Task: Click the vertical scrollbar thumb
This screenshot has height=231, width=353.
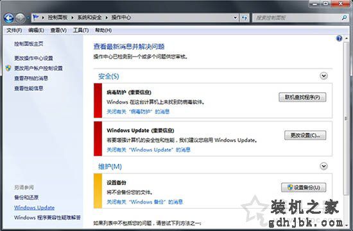Action: click(x=346, y=118)
